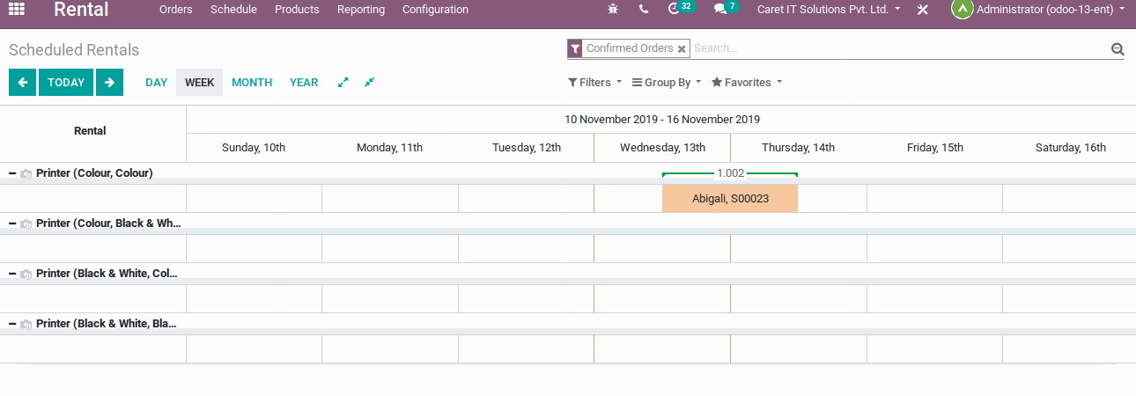Go to previous week arrow
The height and width of the screenshot is (396, 1136).
tap(22, 83)
